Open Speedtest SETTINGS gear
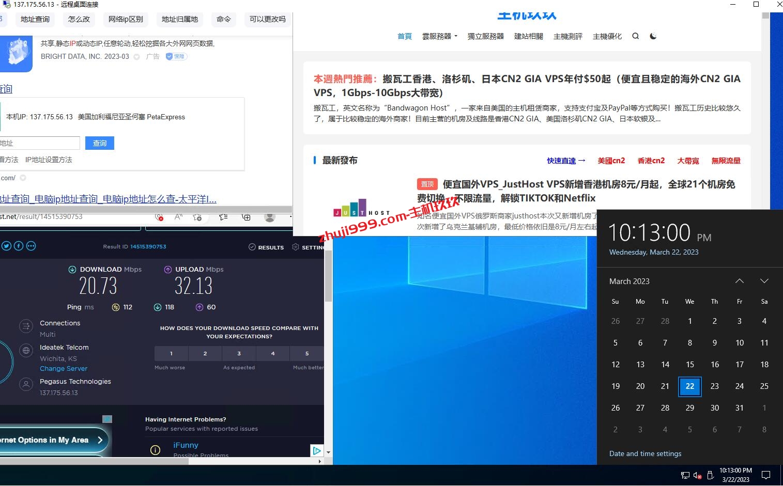 click(296, 247)
